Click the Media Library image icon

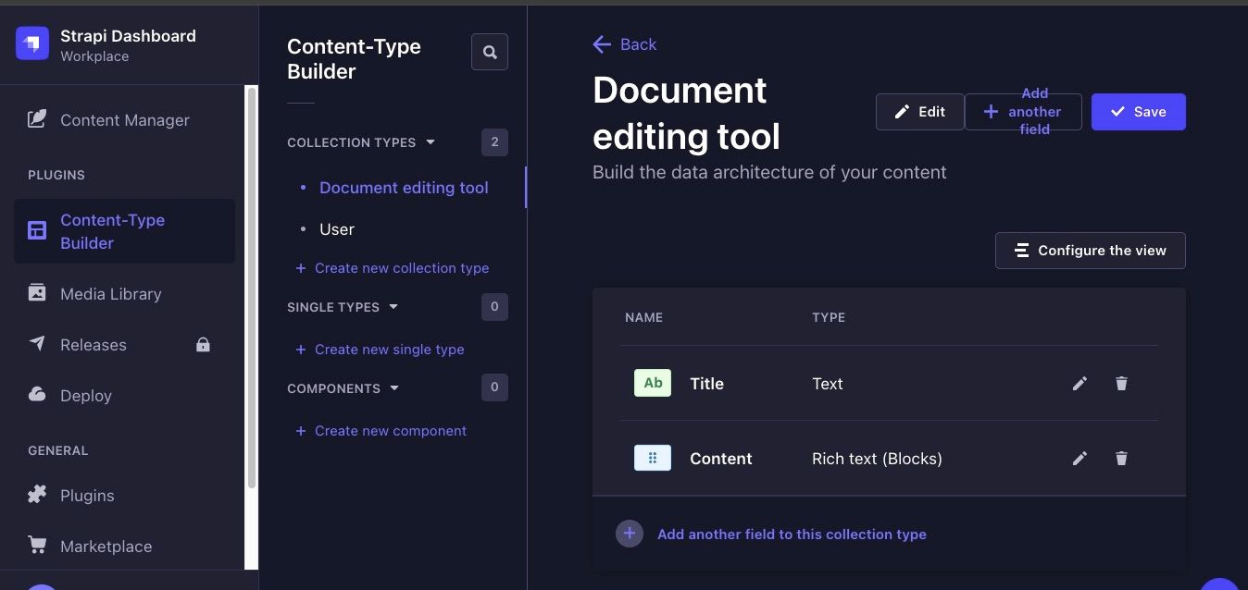tap(37, 293)
